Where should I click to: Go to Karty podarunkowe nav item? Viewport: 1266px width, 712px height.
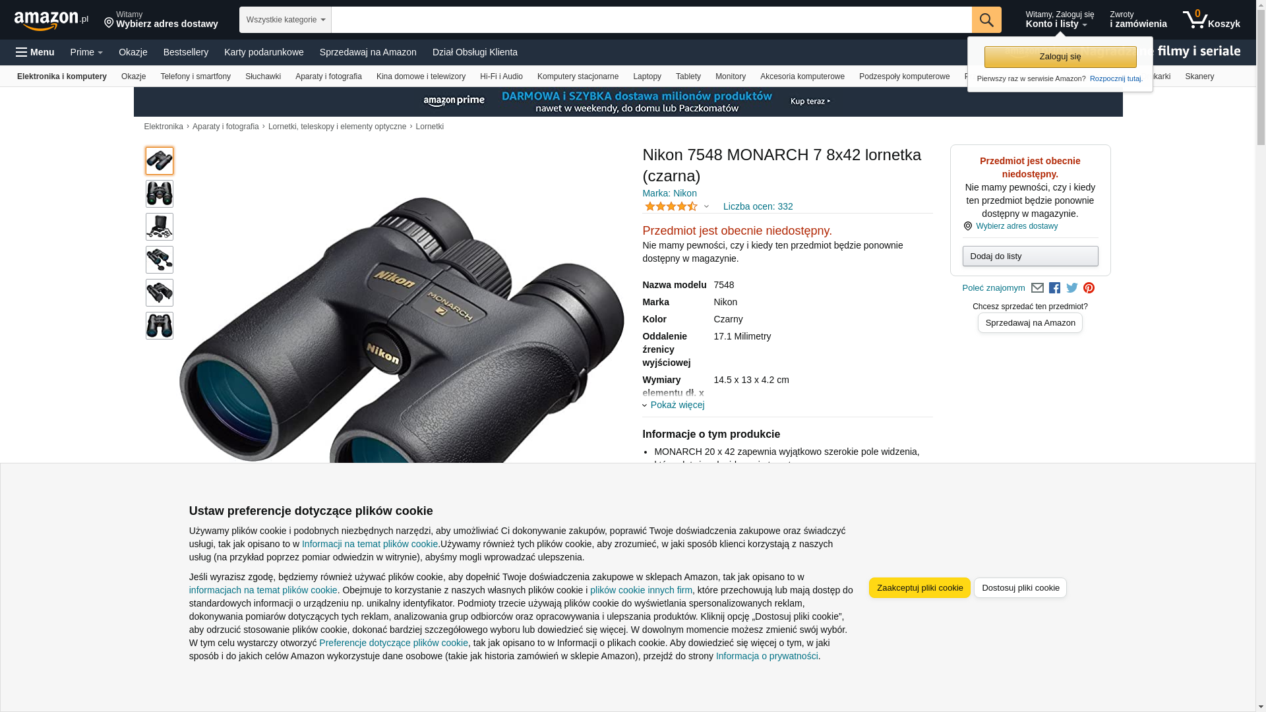pos(264,52)
